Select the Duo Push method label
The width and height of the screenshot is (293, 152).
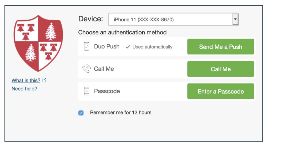point(107,46)
